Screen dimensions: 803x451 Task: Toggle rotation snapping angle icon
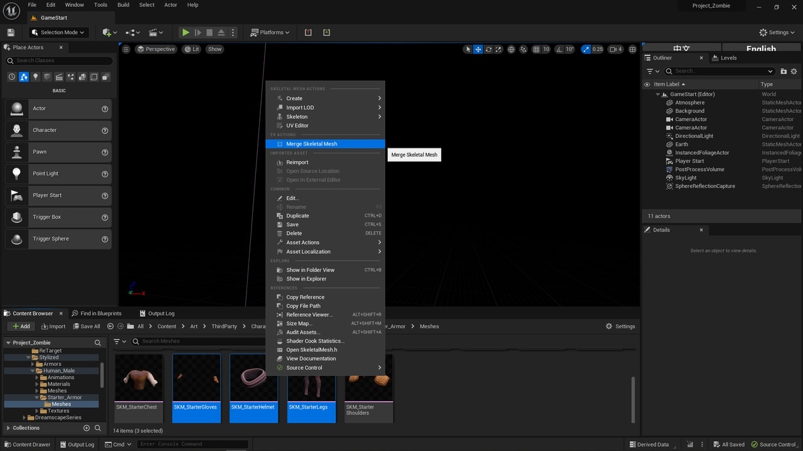(x=560, y=49)
